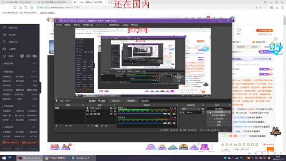286x161 pixels.
Task: Click 启动虚拟摄像机 start virtual camera button
Action: pos(219,115)
